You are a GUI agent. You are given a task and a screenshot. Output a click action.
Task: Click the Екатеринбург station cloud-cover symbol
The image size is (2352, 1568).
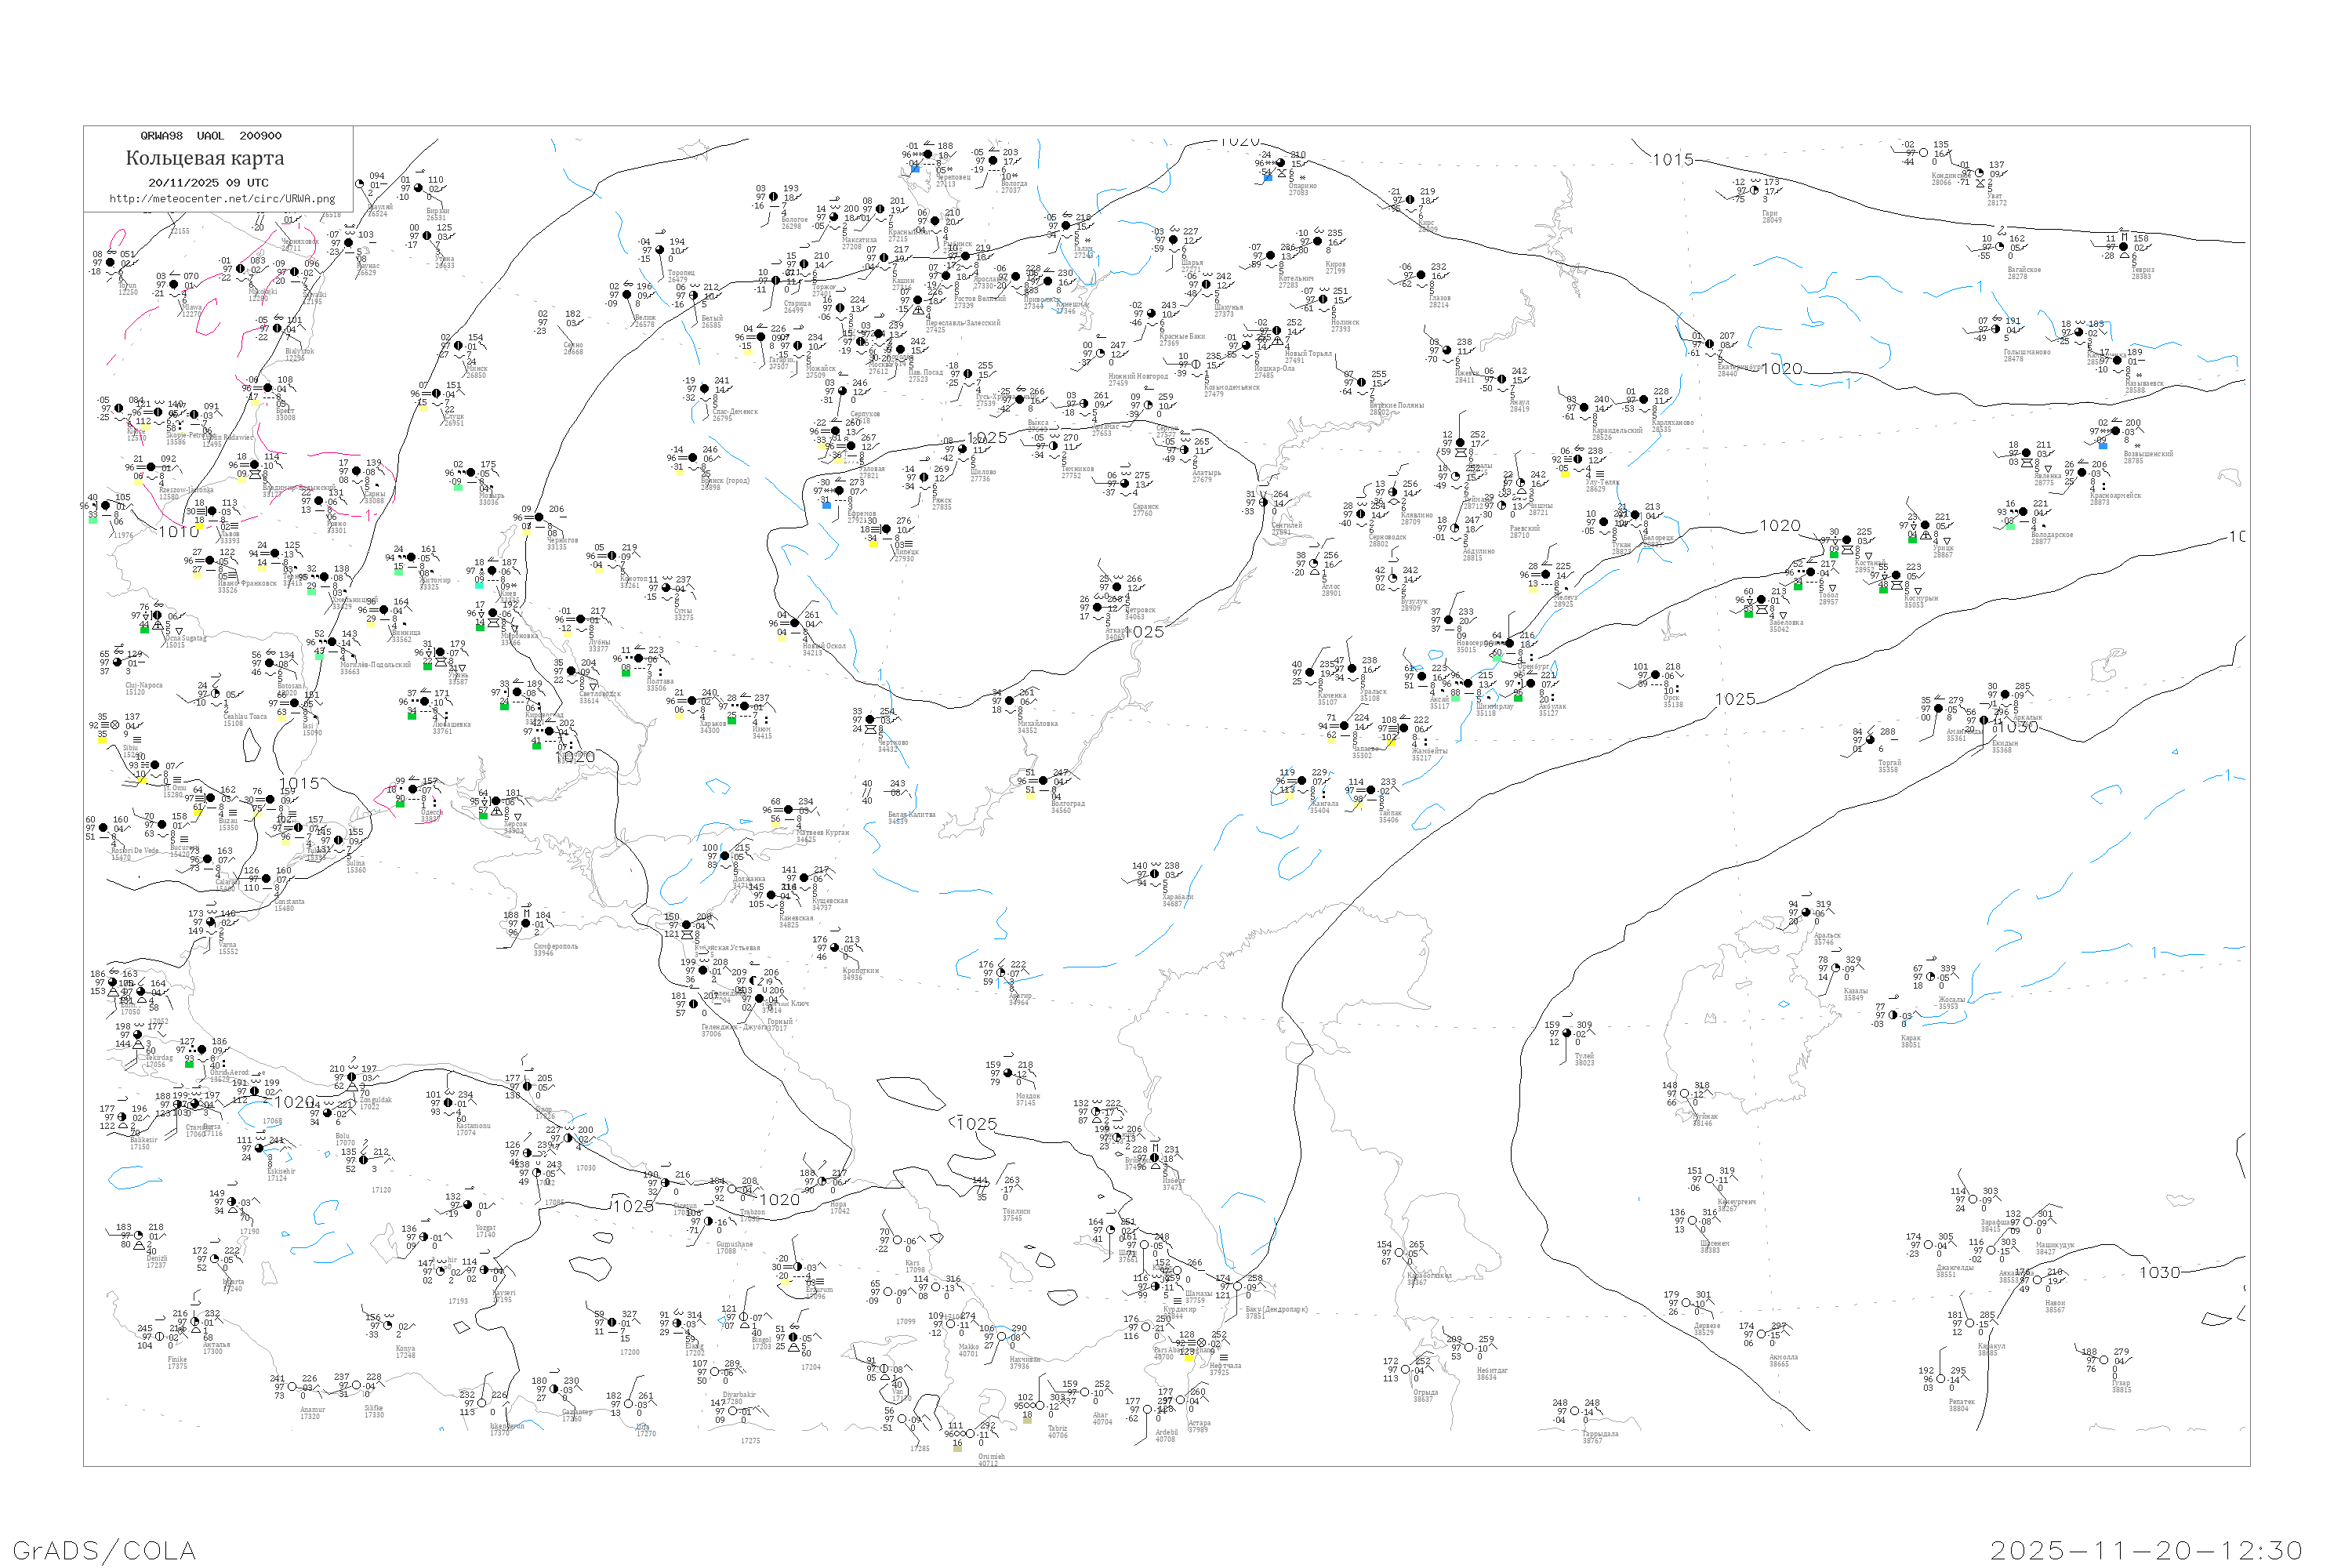click(x=1710, y=344)
